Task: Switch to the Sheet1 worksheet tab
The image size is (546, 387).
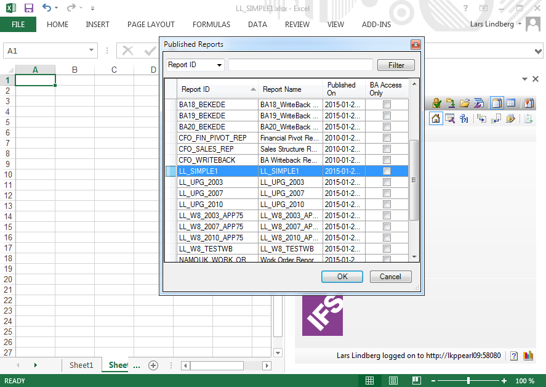Action: point(81,365)
